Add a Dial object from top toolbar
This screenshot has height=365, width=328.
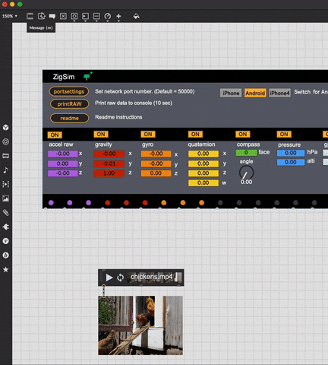(108, 16)
